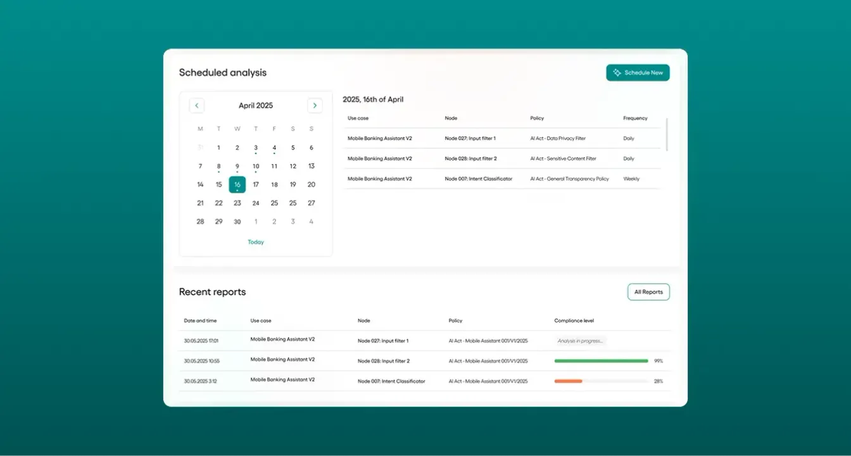Open Node 028: Input filter 2 scheduled row
Viewport: 851px width, 456px height.
tap(502, 158)
